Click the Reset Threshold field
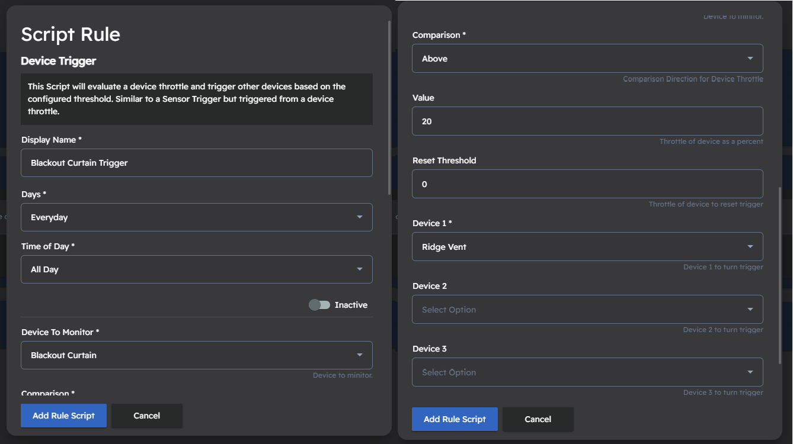This screenshot has width=793, height=444. click(587, 184)
